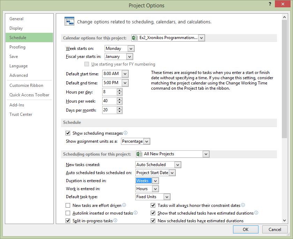Close the Project Options dialog

[283, 4]
